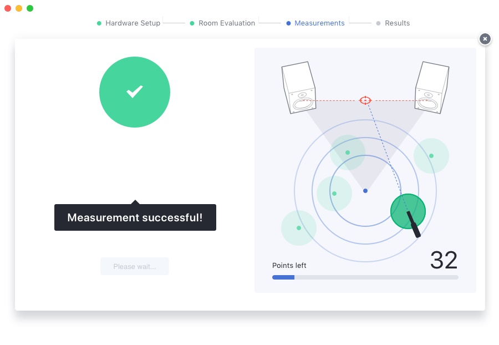Select the far-right measurement point circle
The height and width of the screenshot is (345, 499).
point(431,156)
